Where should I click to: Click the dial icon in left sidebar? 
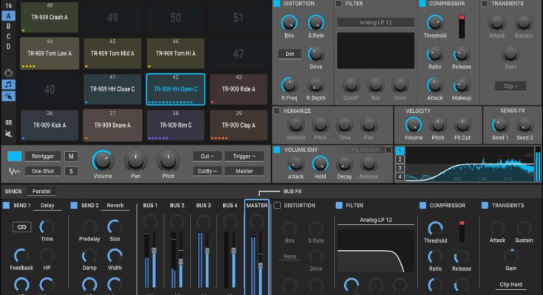pyautogui.click(x=9, y=72)
